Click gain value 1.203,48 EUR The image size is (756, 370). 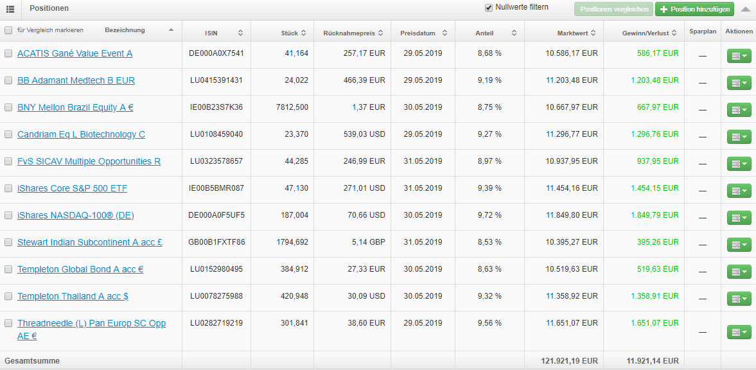655,80
